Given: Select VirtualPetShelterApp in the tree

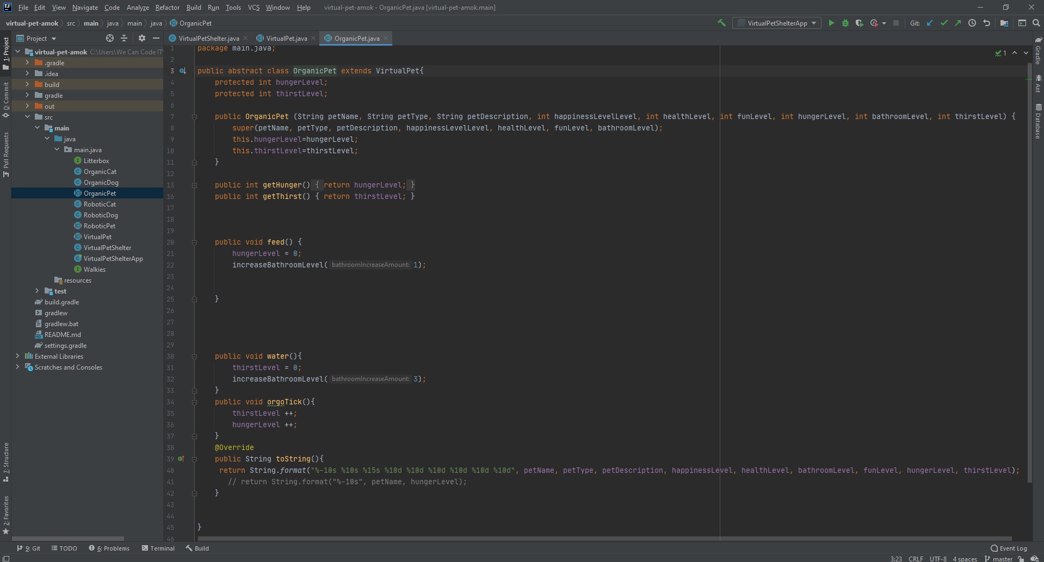Looking at the screenshot, I should coord(113,259).
